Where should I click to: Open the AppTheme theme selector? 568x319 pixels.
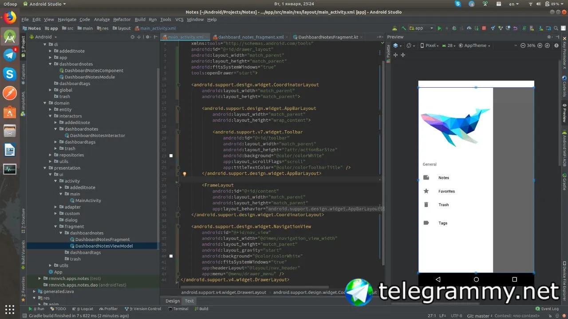pyautogui.click(x=474, y=46)
